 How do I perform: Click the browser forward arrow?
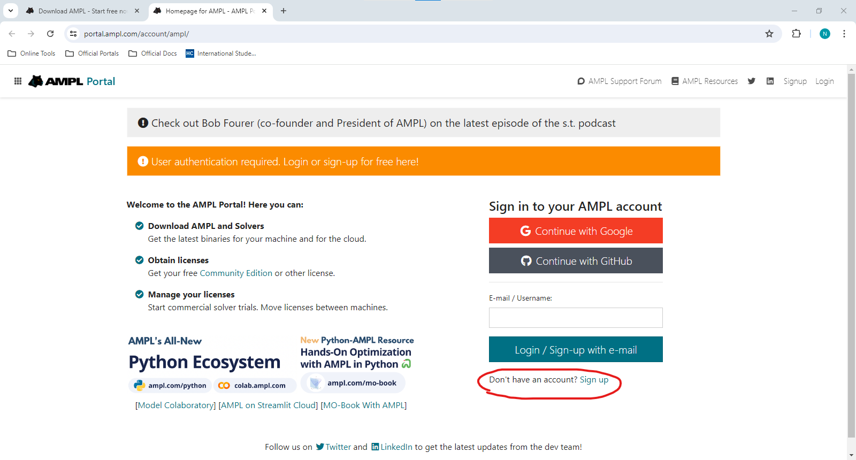click(31, 34)
